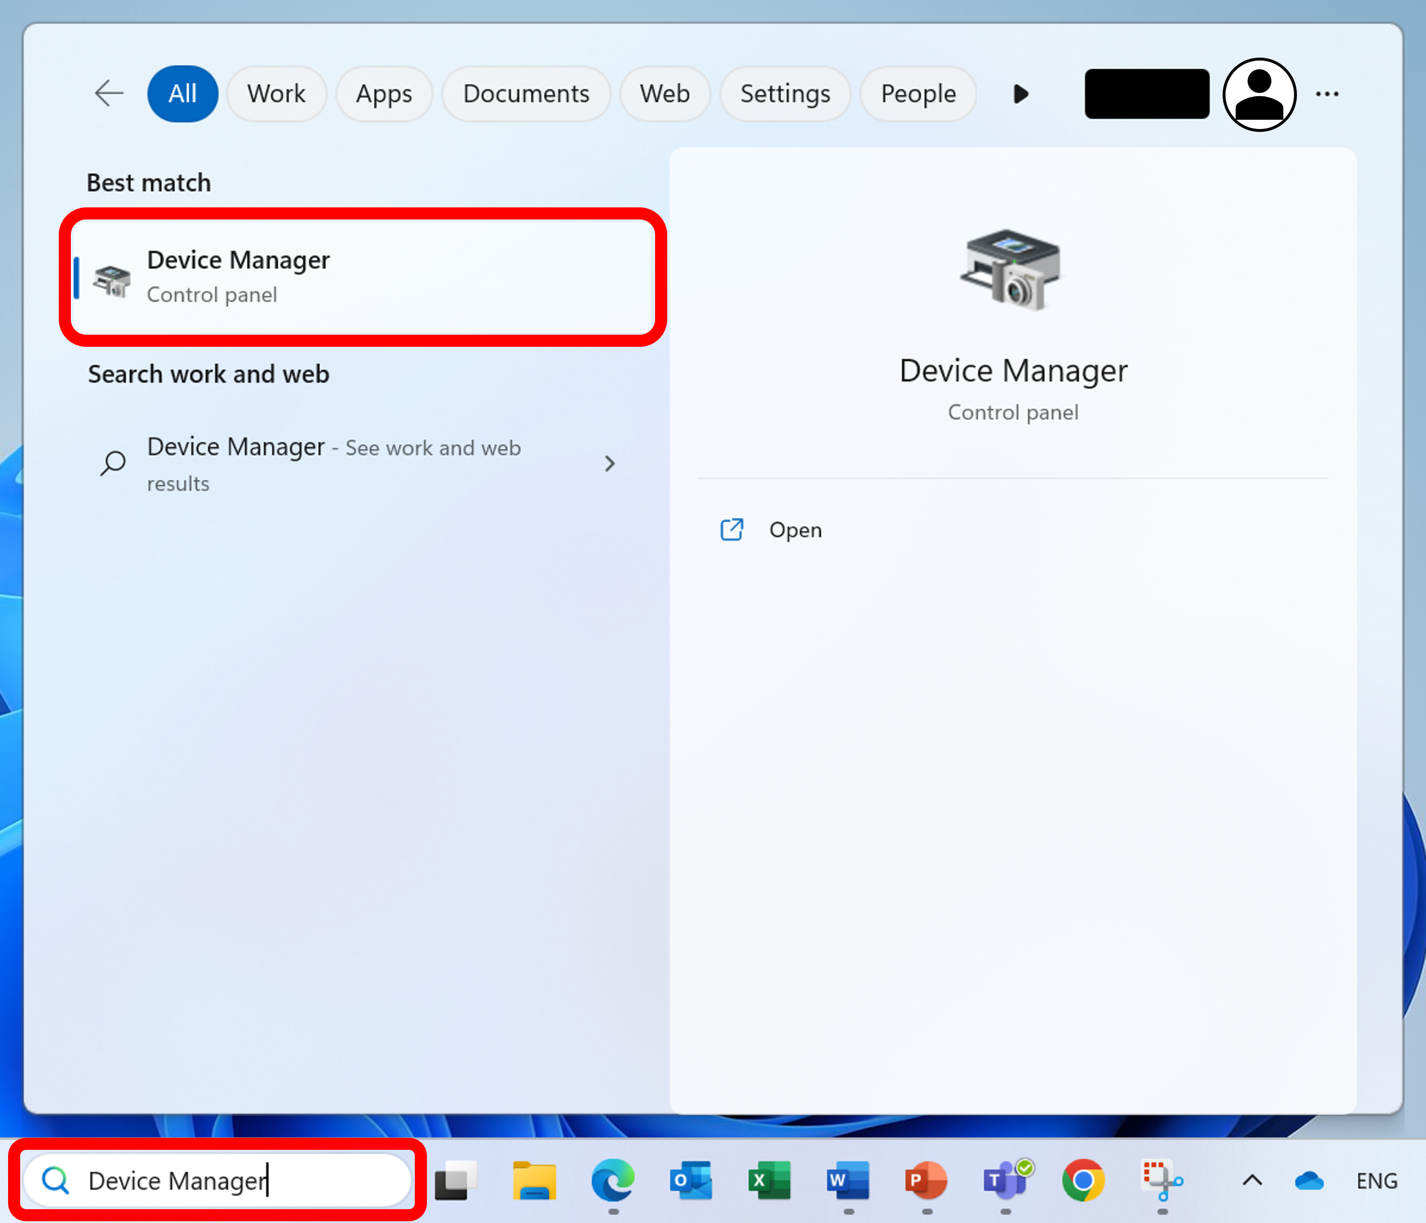Open the three-dots more options menu

(1326, 94)
